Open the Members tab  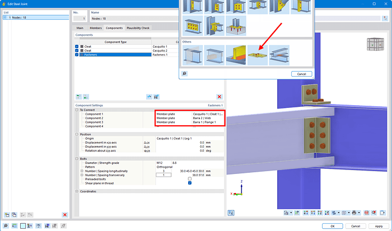96,28
